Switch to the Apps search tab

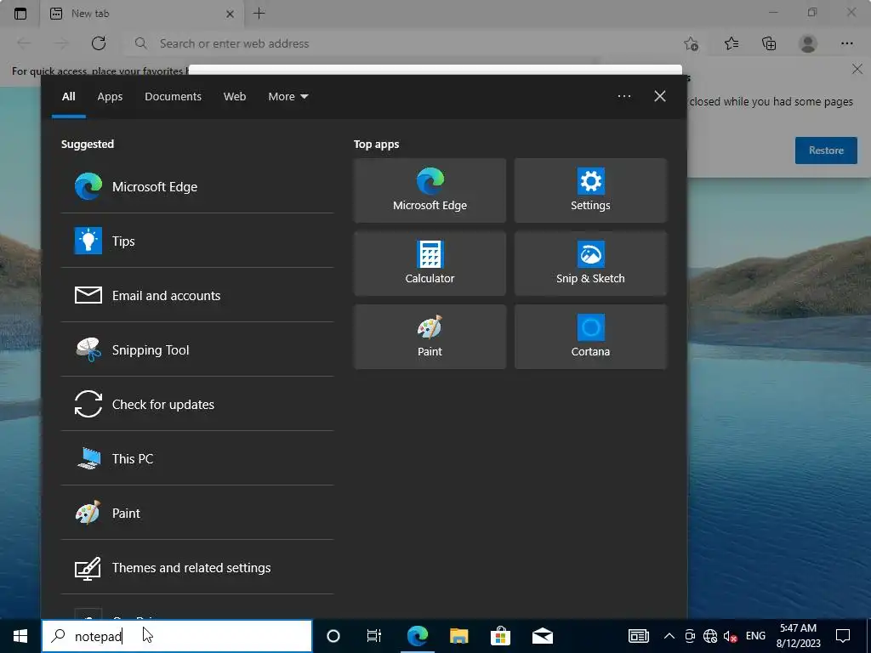110,97
